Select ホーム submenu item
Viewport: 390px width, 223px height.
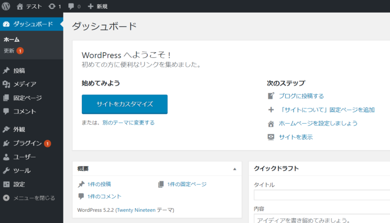click(11, 39)
